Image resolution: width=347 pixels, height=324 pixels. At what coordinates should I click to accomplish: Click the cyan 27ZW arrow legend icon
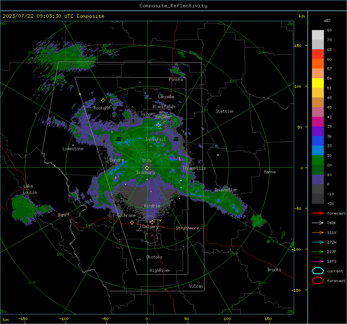click(x=318, y=242)
